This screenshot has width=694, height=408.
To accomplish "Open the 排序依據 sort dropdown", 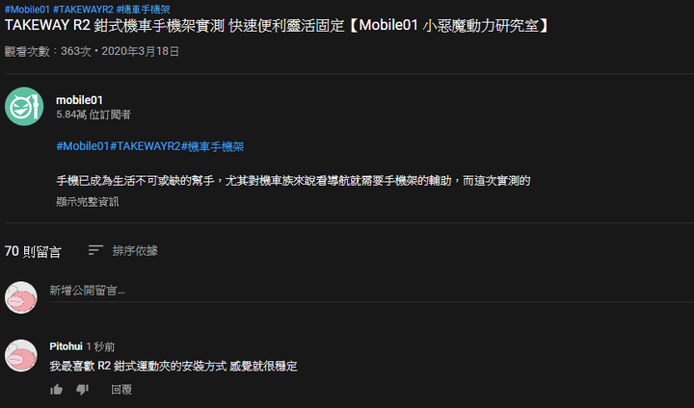I will (122, 250).
